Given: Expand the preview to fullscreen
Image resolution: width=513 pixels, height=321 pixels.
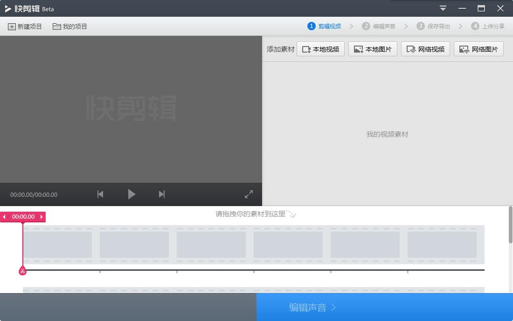Looking at the screenshot, I should click(x=249, y=194).
